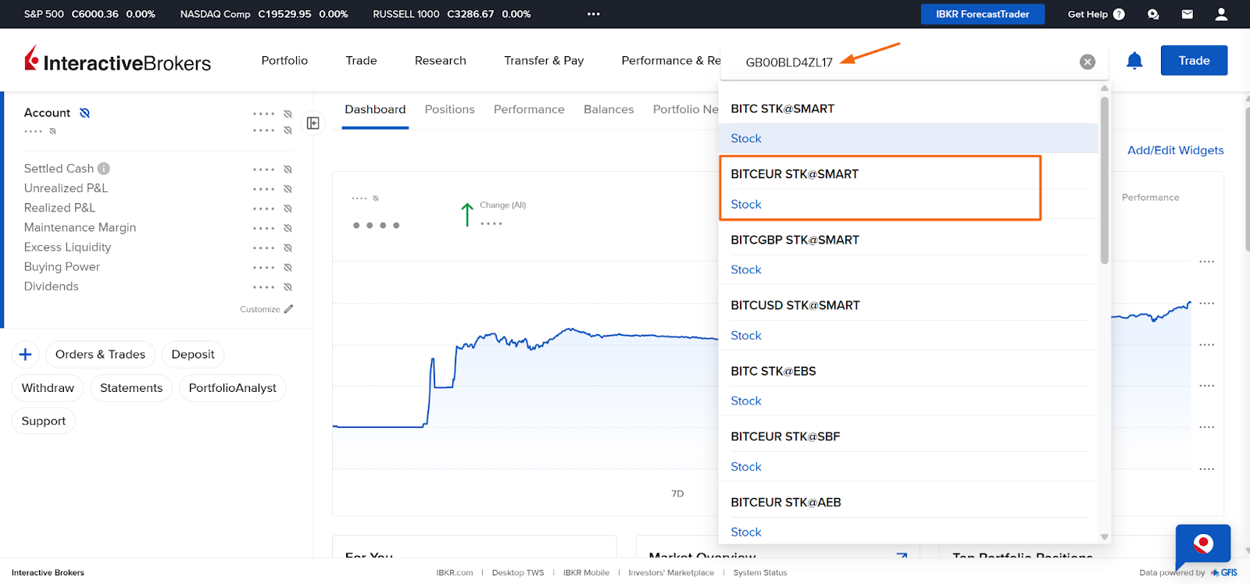This screenshot has width=1250, height=584.
Task: Switch to the Performance tab
Action: (x=529, y=109)
